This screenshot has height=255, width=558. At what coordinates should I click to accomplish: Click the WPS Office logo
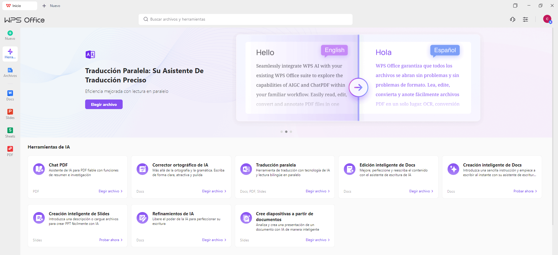[x=24, y=20]
